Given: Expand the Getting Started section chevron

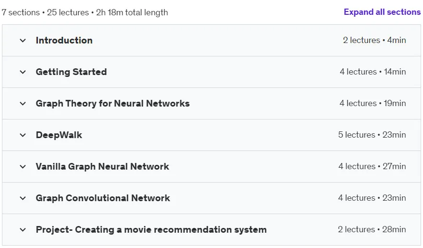Looking at the screenshot, I should click(23, 72).
